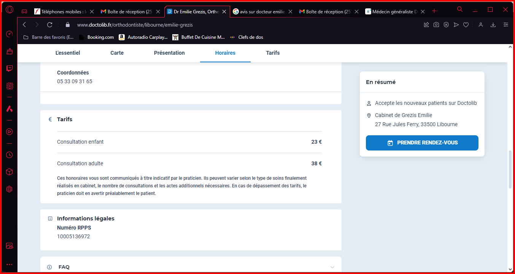Open the sidebar player icon
This screenshot has height=274, width=515.
coord(10,132)
